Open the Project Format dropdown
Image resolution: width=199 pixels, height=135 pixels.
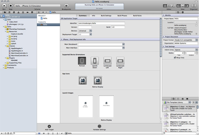186,40
